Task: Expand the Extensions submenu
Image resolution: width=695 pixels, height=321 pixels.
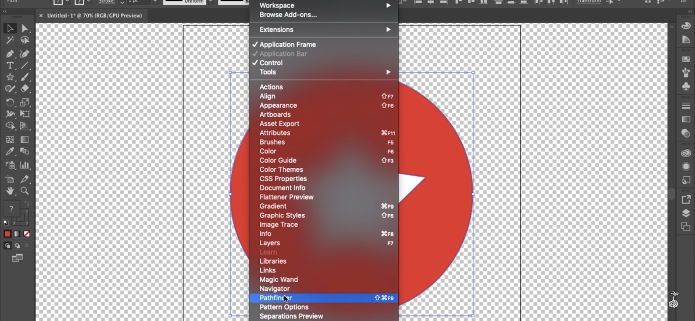Action: 324,30
